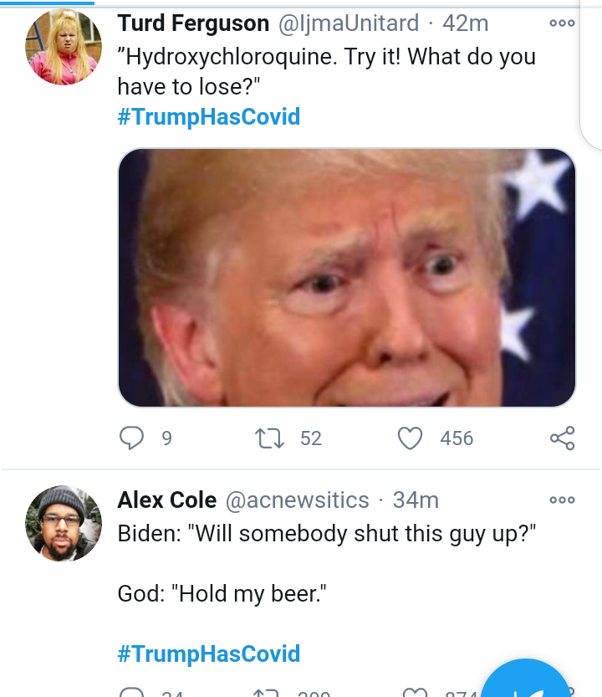Viewport: 602px width, 697px height.
Task: Open #TrumpHasCovid hashtag in Alex Cole's tweet
Action: click(208, 653)
